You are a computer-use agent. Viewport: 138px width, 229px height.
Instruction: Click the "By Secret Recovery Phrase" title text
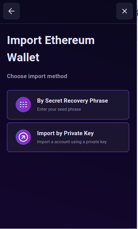(72, 101)
